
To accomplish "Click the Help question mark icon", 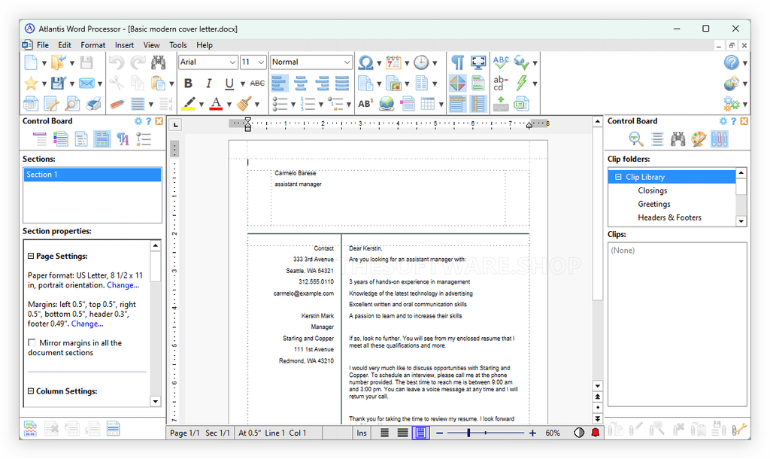I will [x=731, y=62].
